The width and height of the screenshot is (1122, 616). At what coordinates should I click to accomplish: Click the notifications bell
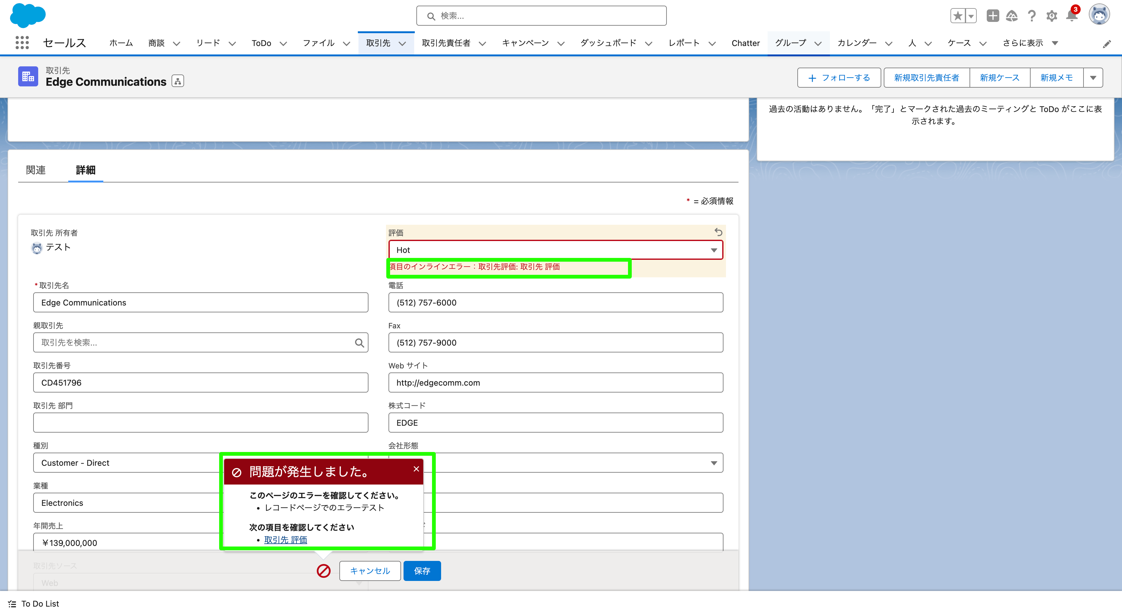click(x=1072, y=16)
